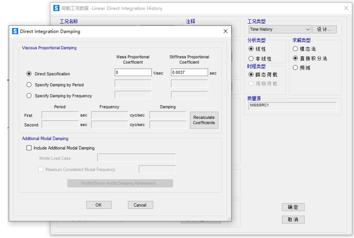Click the MSSSRC1 mass source field
The image size is (354, 238).
pos(292,106)
